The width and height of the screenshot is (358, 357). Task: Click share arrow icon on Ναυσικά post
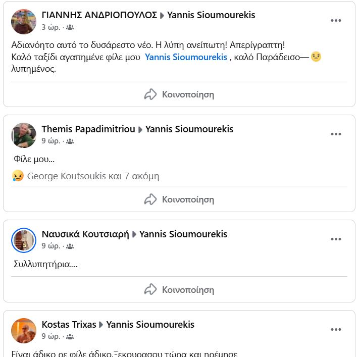pyautogui.click(x=150, y=290)
